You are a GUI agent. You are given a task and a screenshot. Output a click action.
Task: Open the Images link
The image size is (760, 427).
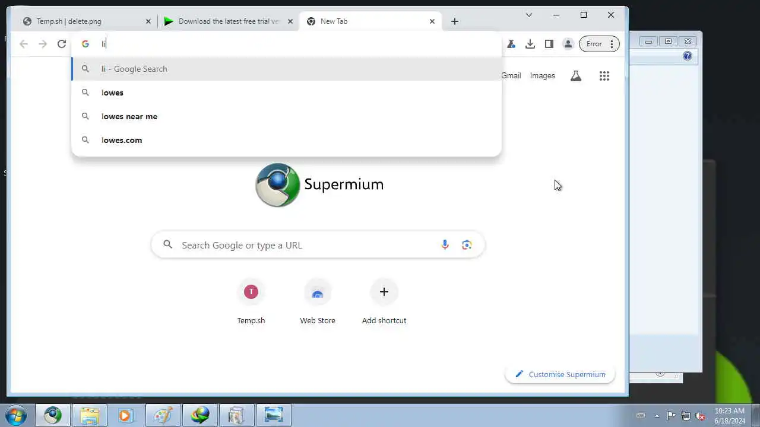coord(543,76)
